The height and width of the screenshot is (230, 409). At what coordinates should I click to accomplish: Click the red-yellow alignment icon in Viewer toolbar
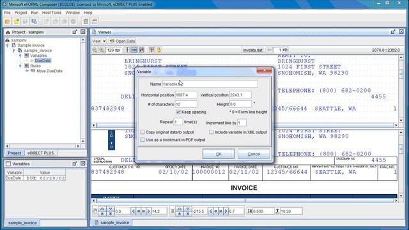[151, 50]
